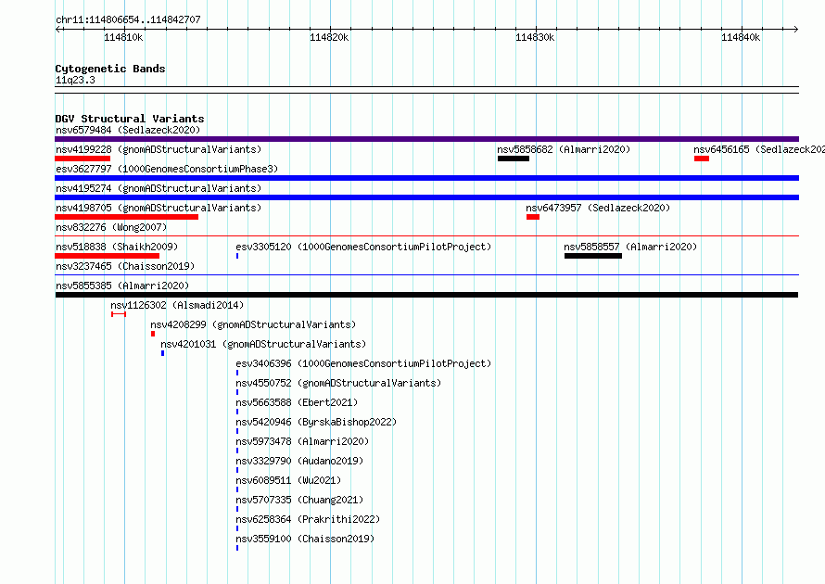This screenshot has height=584, width=825.
Task: Open nsv5420946 (ByrskaBishop2022) label
Action: coord(316,422)
